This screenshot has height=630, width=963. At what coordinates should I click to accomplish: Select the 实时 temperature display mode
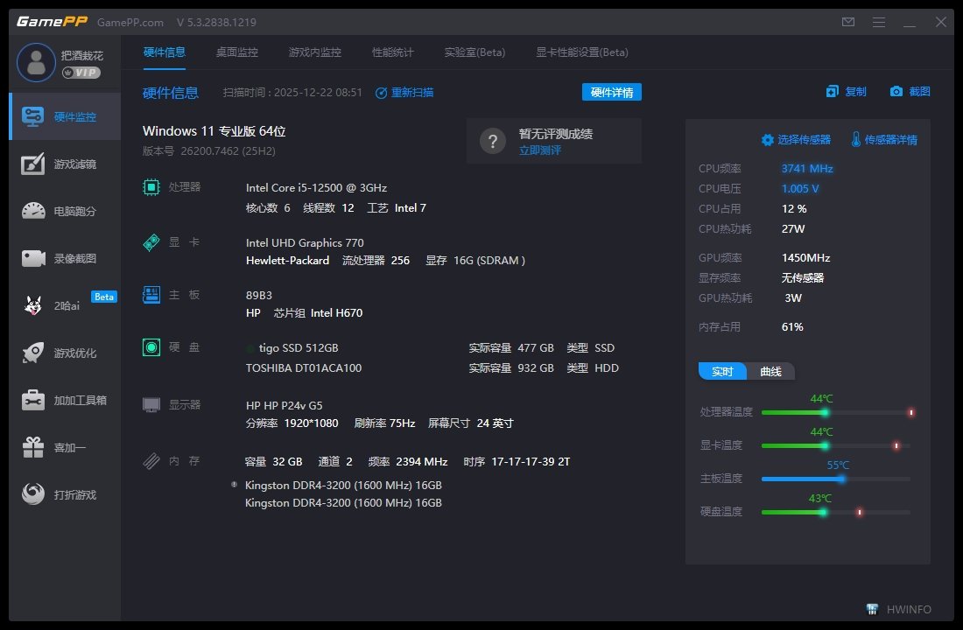point(721,371)
